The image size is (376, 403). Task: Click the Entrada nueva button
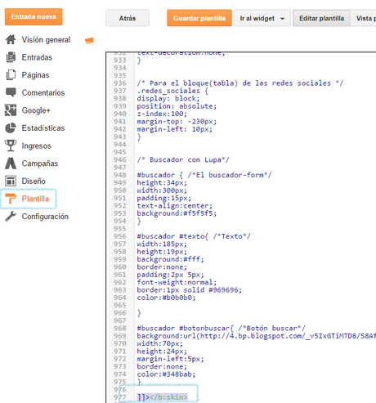click(x=34, y=16)
